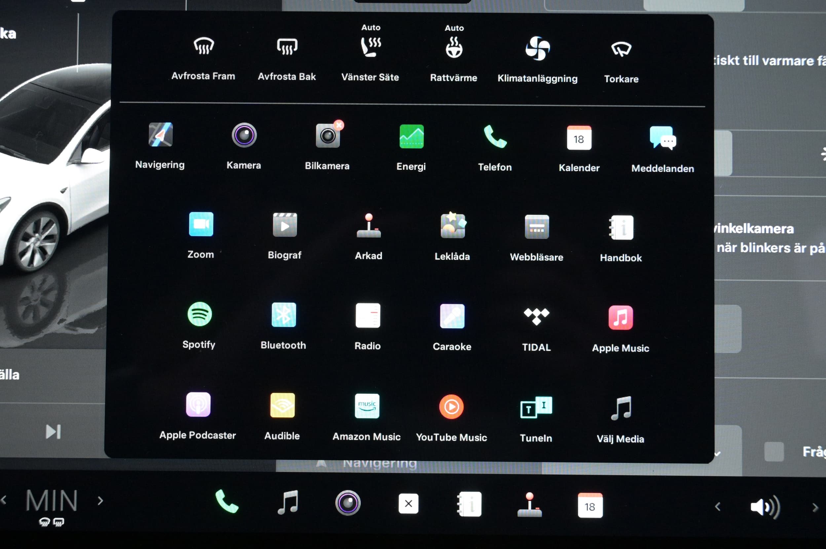Image resolution: width=826 pixels, height=549 pixels.
Task: Open the Kalender app
Action: (579, 149)
